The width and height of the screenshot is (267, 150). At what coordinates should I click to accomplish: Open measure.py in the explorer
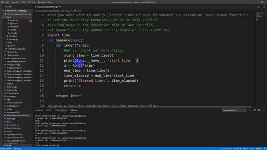11,118
